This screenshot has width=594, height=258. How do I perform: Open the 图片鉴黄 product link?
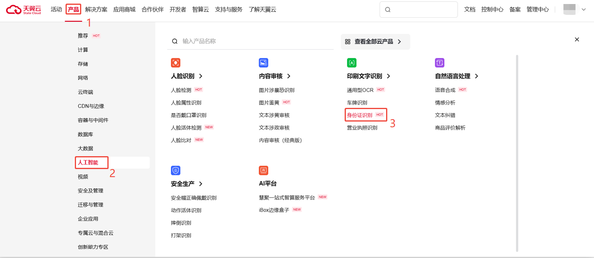[x=269, y=103]
